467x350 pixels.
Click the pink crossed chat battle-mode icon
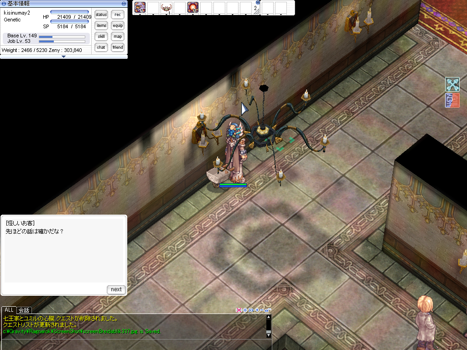point(239,310)
